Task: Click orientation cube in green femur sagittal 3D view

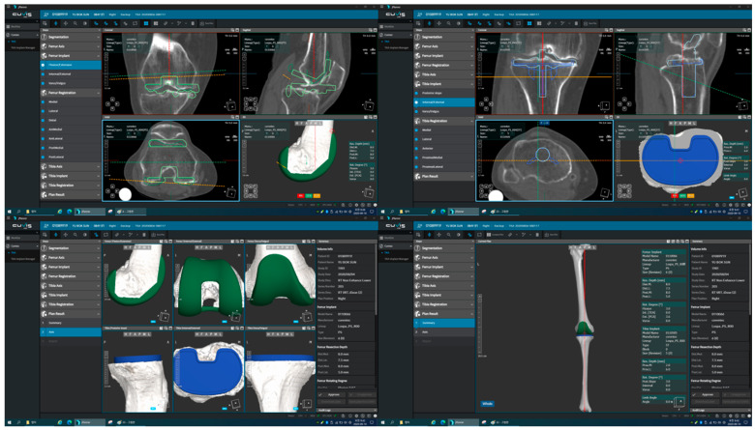Action: (165, 317)
